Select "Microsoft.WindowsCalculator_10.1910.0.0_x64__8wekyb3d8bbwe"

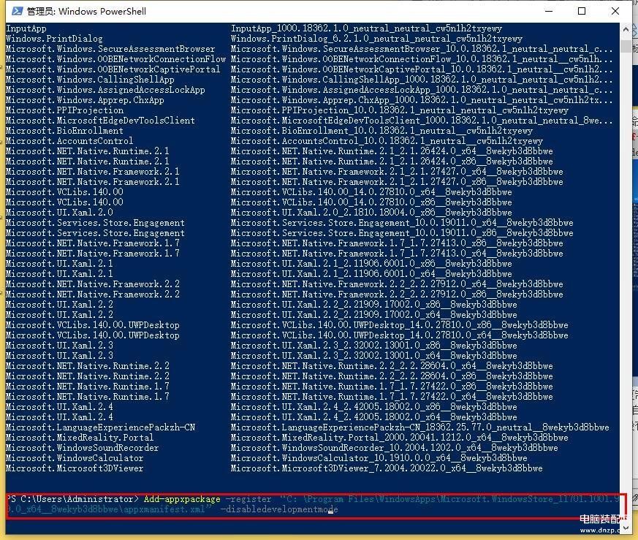[x=379, y=458]
